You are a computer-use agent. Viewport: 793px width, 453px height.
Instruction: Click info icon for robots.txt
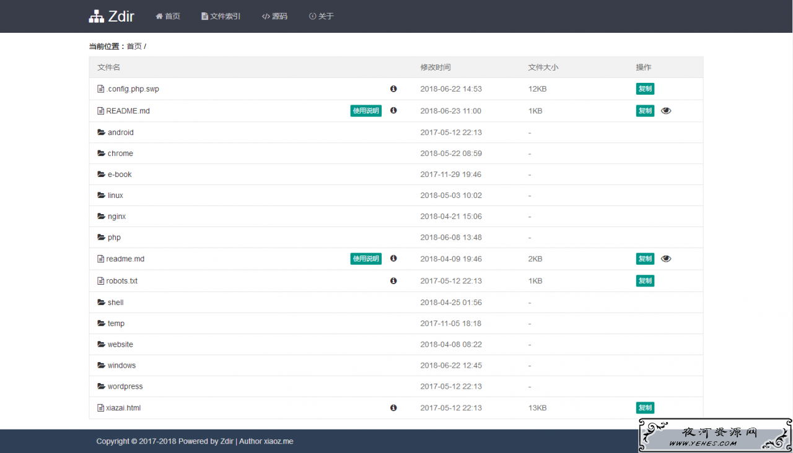[393, 281]
